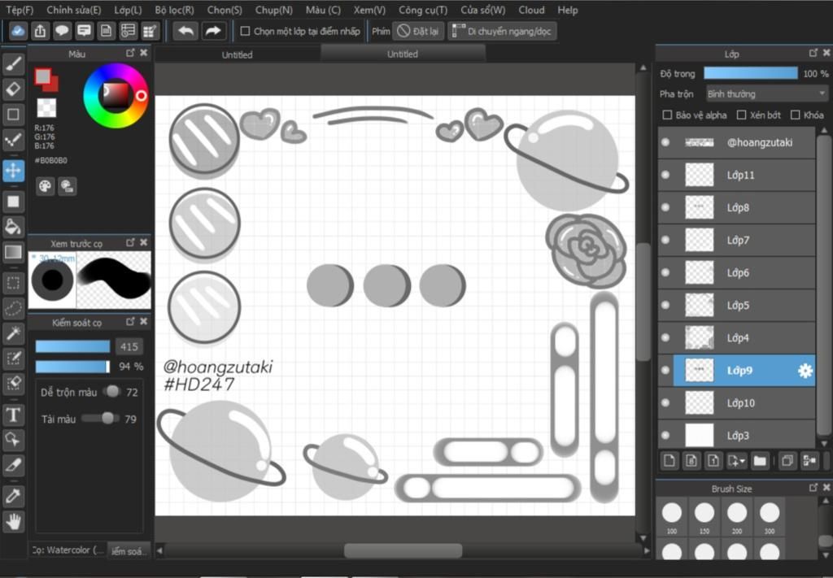
Task: Adjust the Độ trong opacity slider
Action: tap(751, 73)
